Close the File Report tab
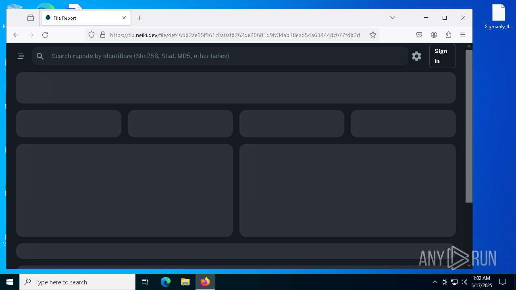516x290 pixels. pos(124,18)
